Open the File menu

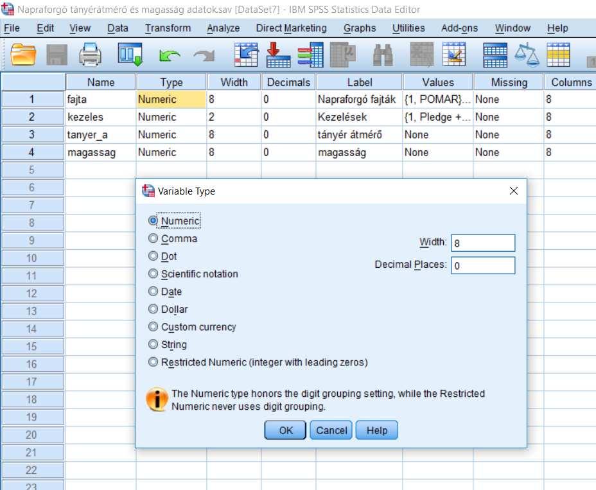[12, 28]
